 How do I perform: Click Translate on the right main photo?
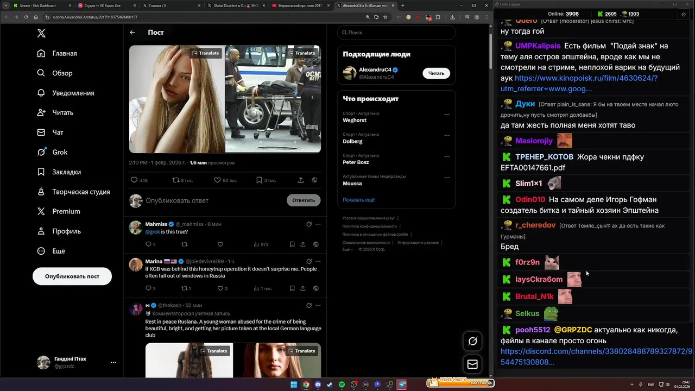click(301, 53)
